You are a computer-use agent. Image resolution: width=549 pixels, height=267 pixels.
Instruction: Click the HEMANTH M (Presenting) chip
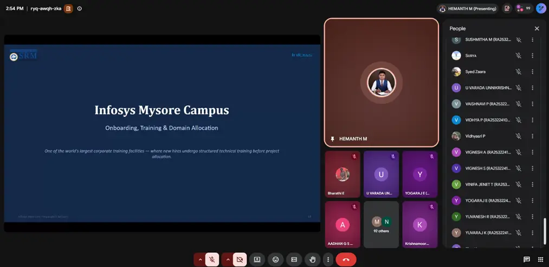tap(468, 9)
